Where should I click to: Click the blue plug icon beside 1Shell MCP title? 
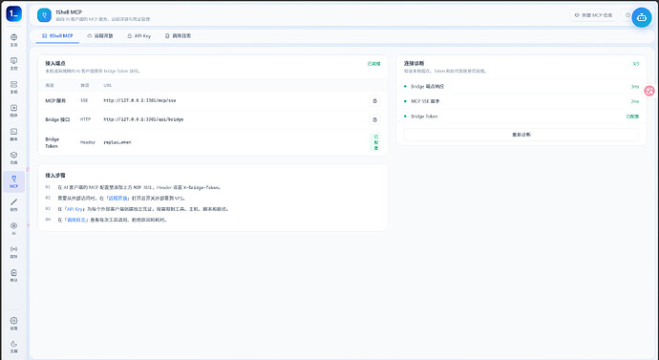44,15
